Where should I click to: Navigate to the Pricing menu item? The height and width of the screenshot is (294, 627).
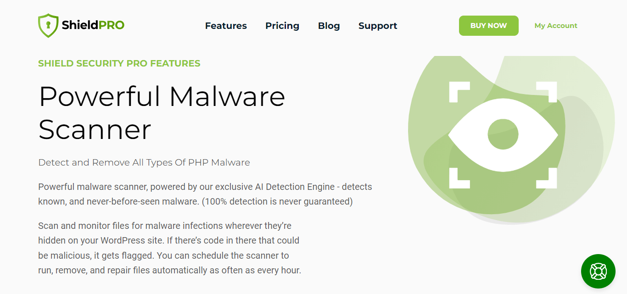[282, 26]
